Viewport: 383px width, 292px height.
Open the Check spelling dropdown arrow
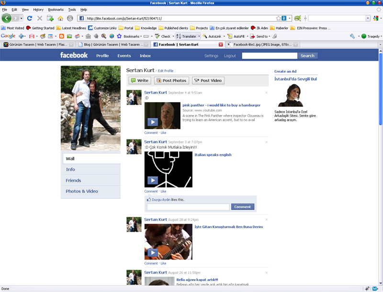click(173, 36)
